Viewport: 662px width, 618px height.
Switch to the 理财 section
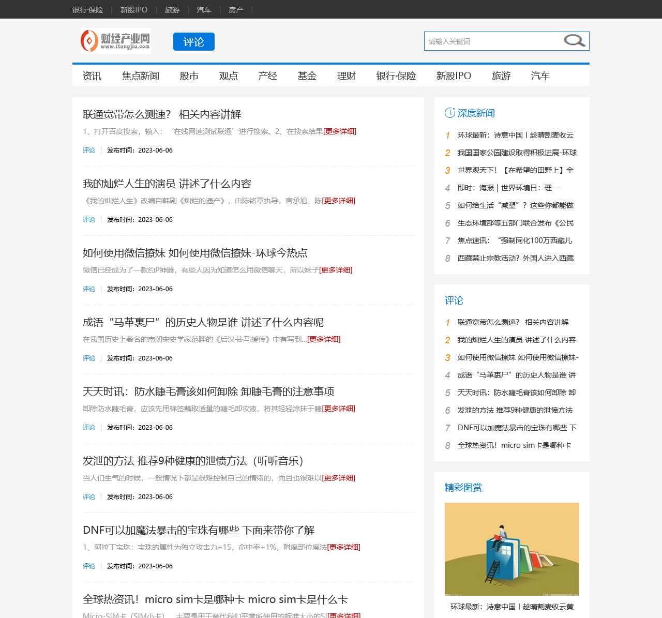click(x=345, y=76)
